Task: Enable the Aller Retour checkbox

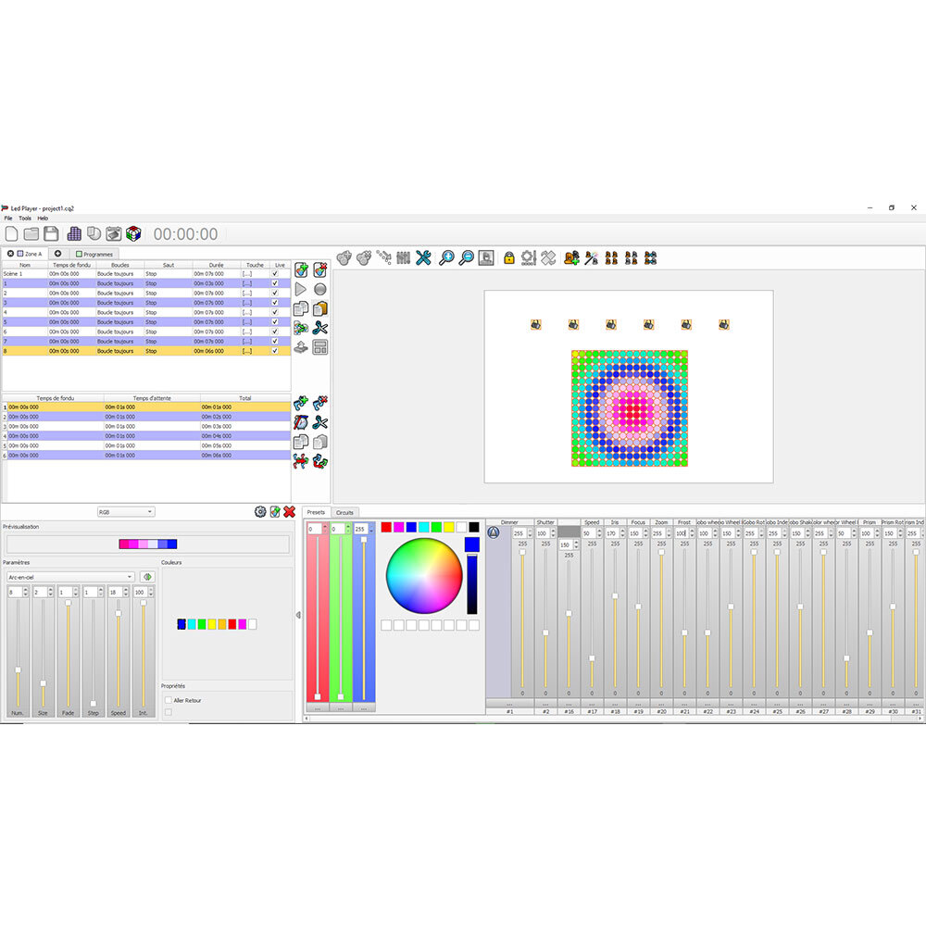Action: (169, 701)
